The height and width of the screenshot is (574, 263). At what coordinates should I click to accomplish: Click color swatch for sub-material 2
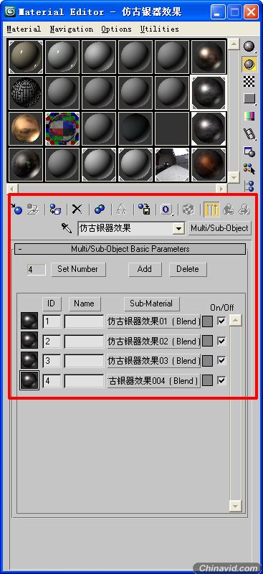click(207, 342)
